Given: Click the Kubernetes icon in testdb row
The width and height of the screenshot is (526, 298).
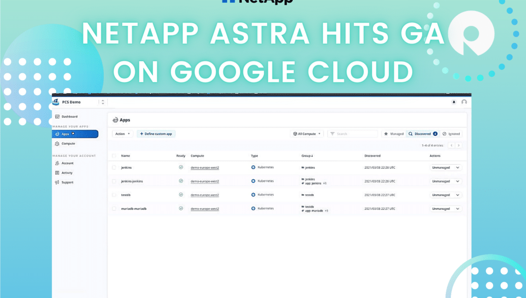Looking at the screenshot, I should (253, 195).
